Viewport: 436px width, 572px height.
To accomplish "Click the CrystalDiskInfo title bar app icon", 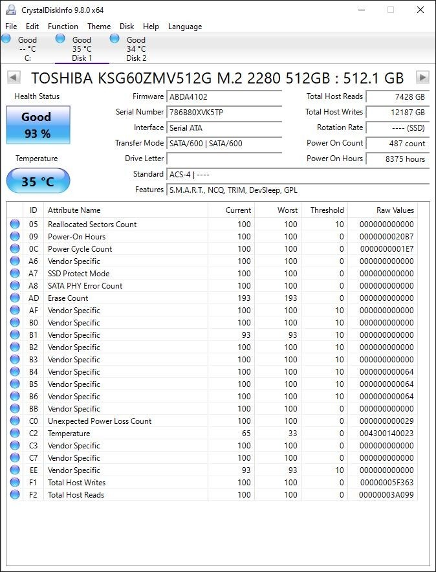I will coord(10,10).
